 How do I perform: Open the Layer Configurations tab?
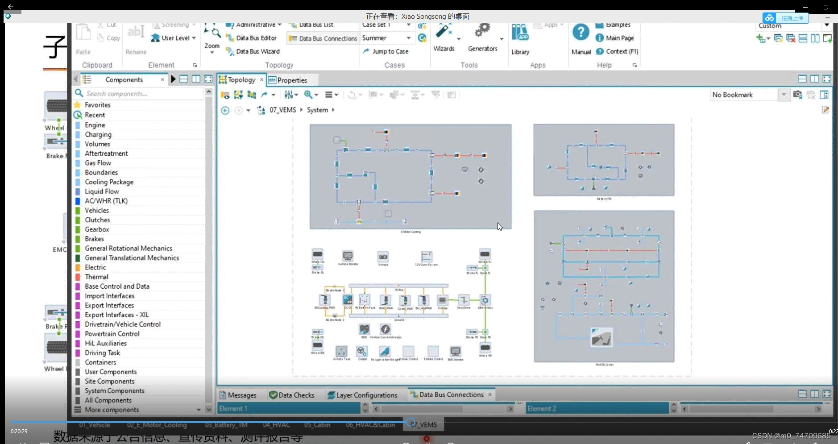pyautogui.click(x=362, y=395)
